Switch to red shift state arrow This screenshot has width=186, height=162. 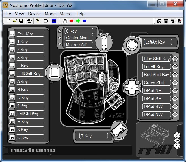point(72,21)
